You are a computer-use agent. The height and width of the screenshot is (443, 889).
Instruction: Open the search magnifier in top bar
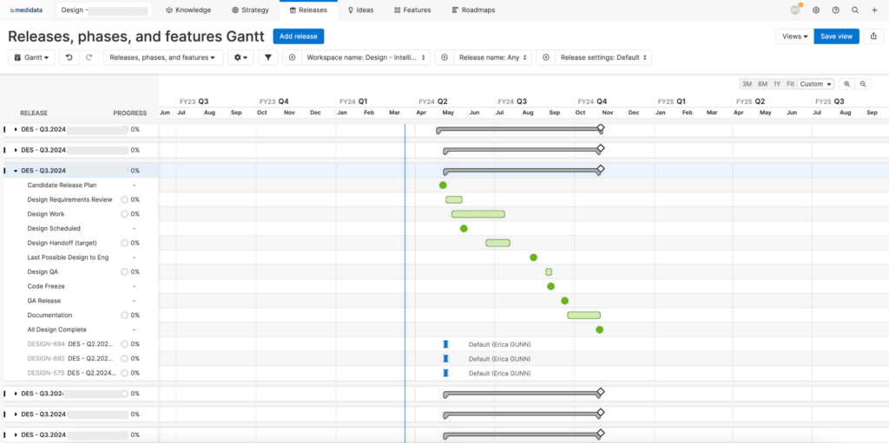pos(855,10)
